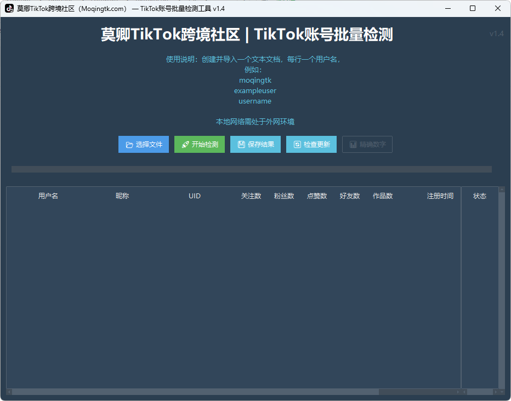Select the 用户名 column header
This screenshot has height=401, width=511.
[48, 196]
